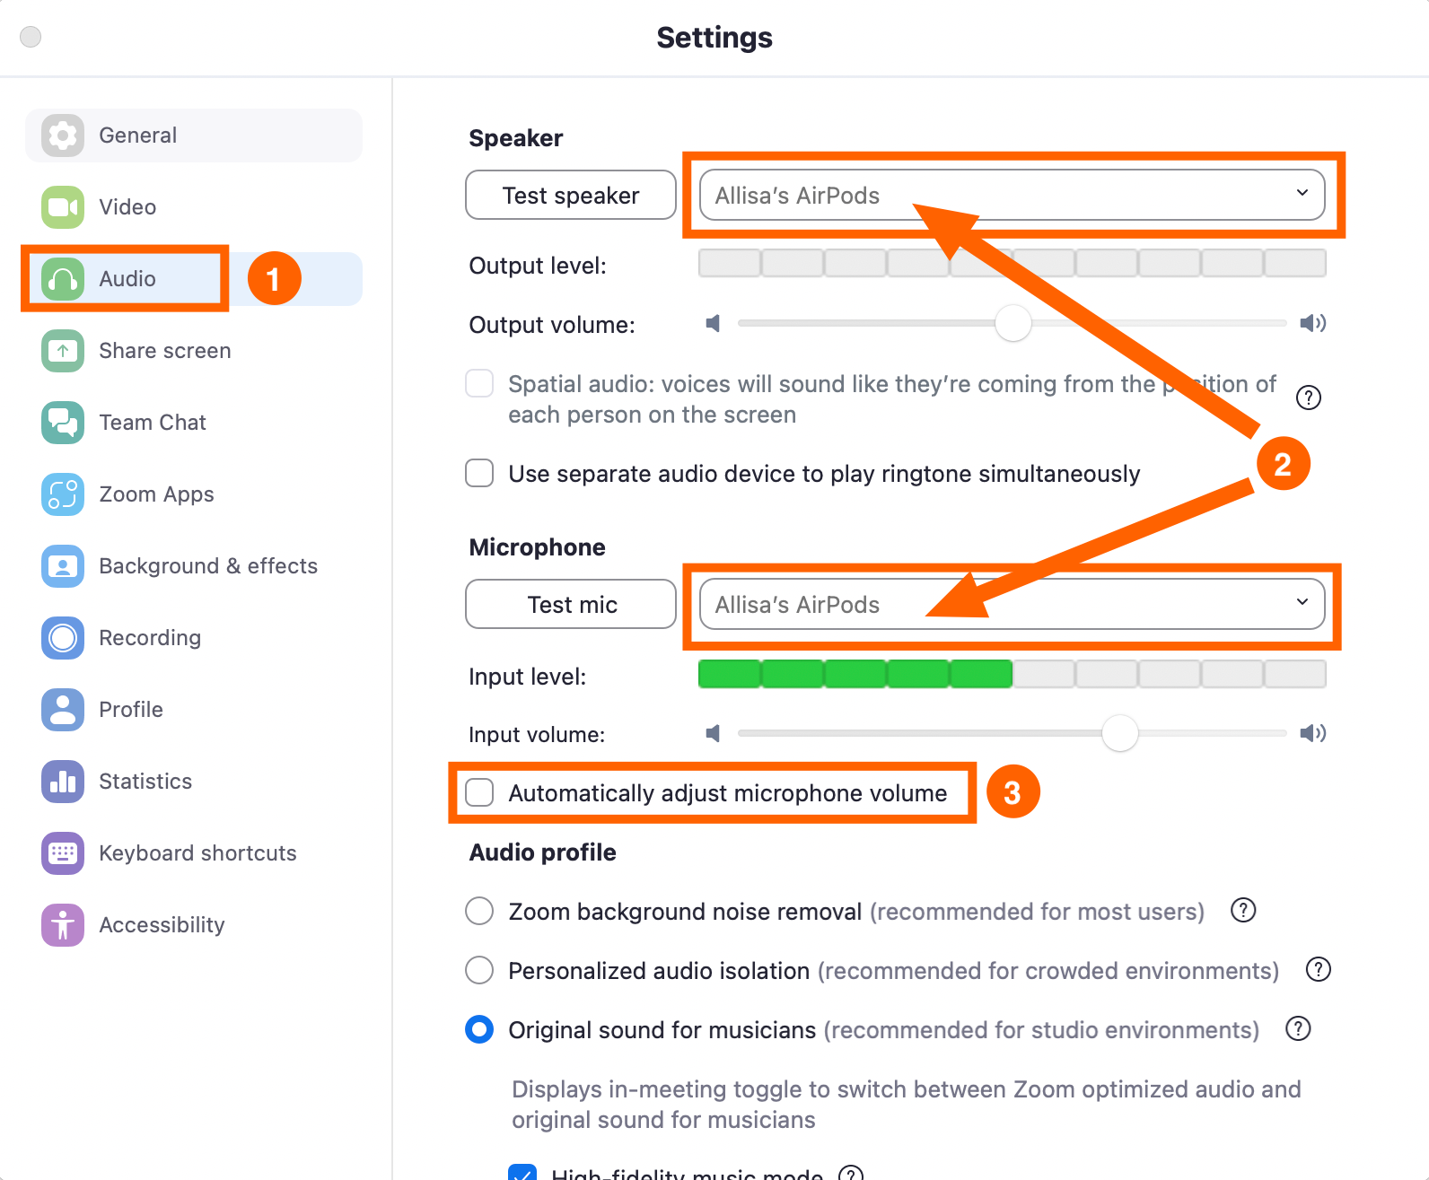Viewport: 1429px width, 1180px height.
Task: Click the output volume low speaker icon
Action: click(x=713, y=323)
